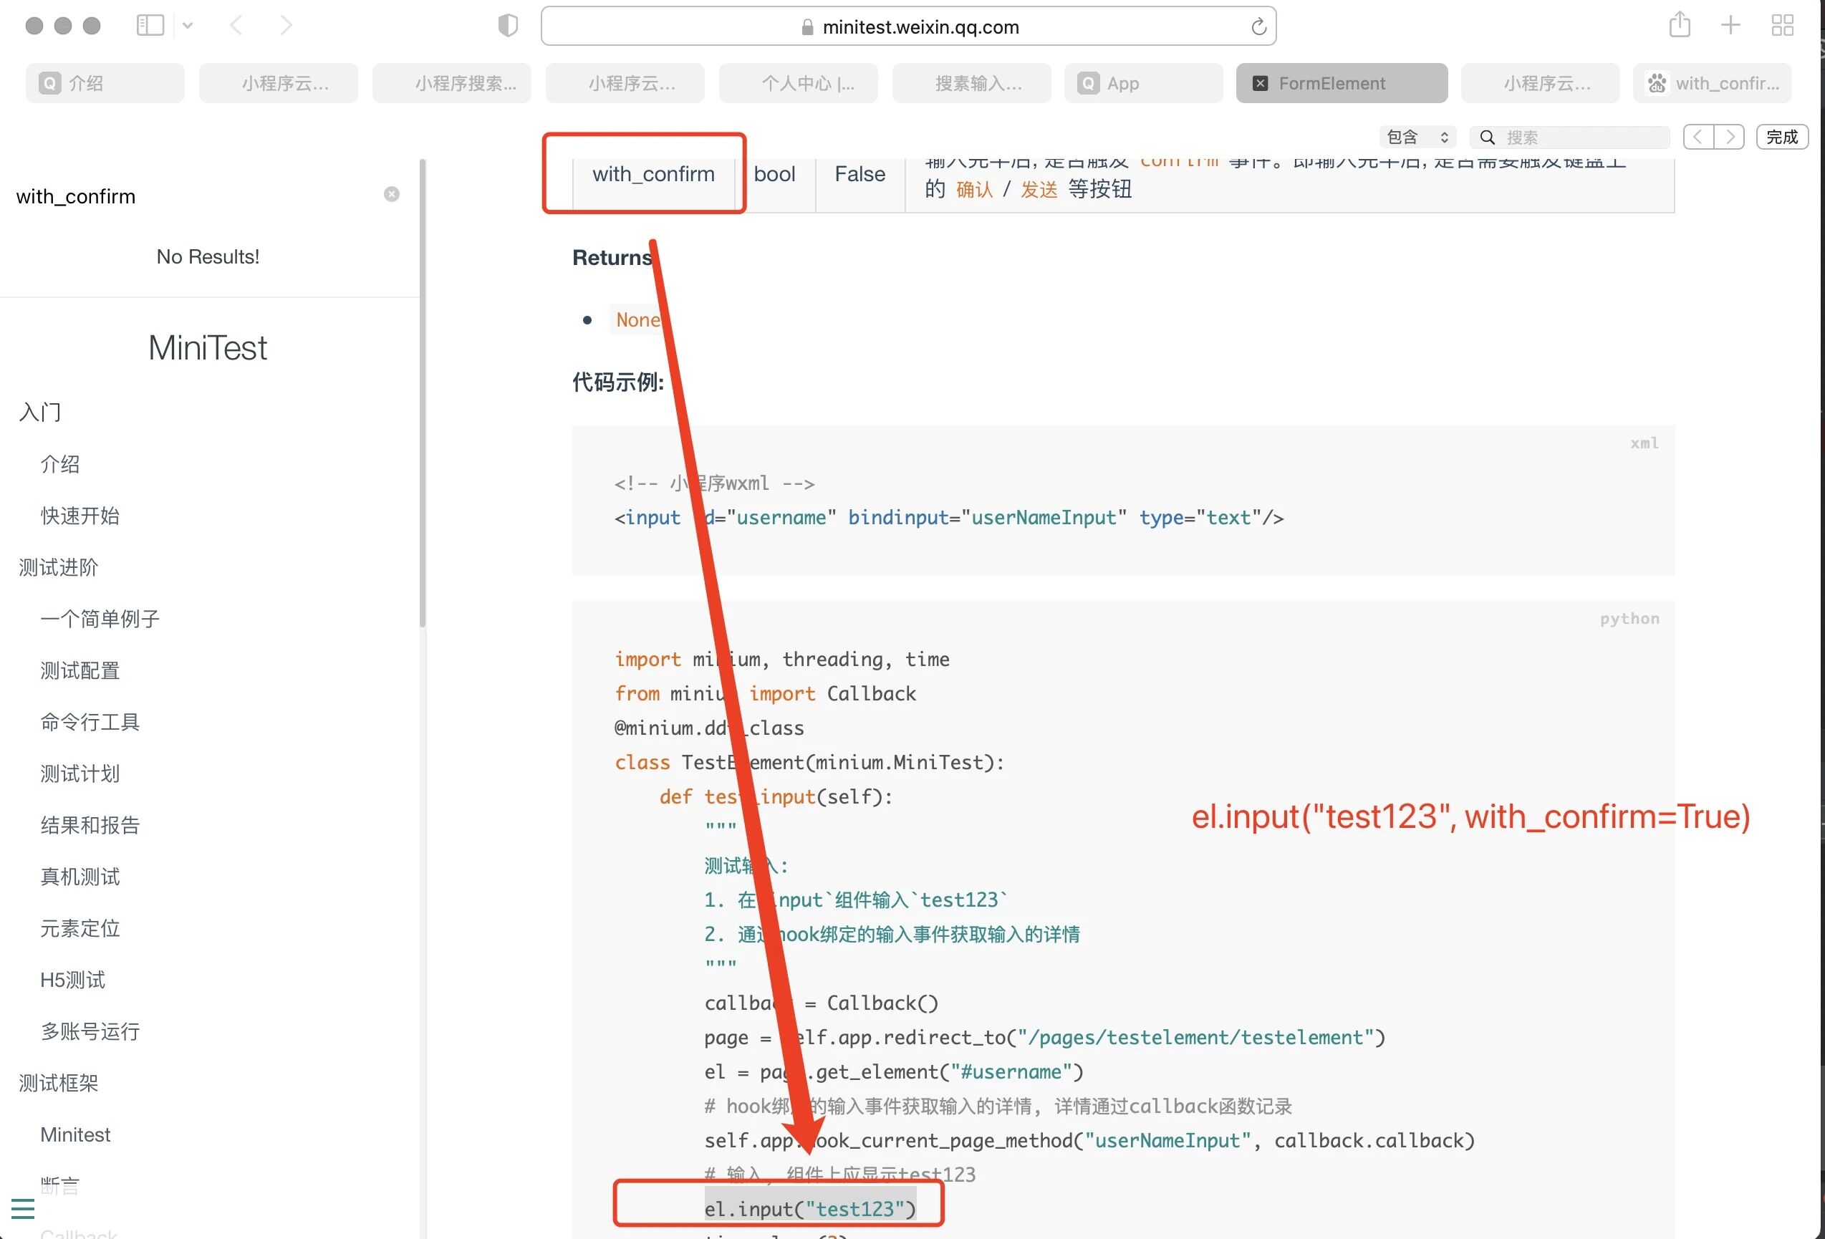Open the hamburger menu at bottom left
The width and height of the screenshot is (1825, 1239).
pos(23,1208)
